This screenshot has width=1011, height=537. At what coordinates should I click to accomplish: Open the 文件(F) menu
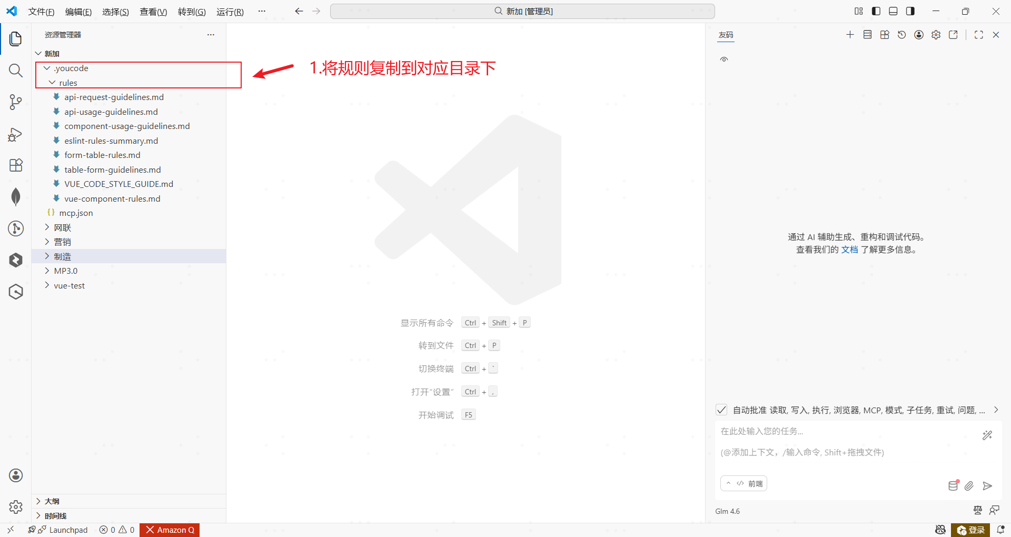coord(41,12)
